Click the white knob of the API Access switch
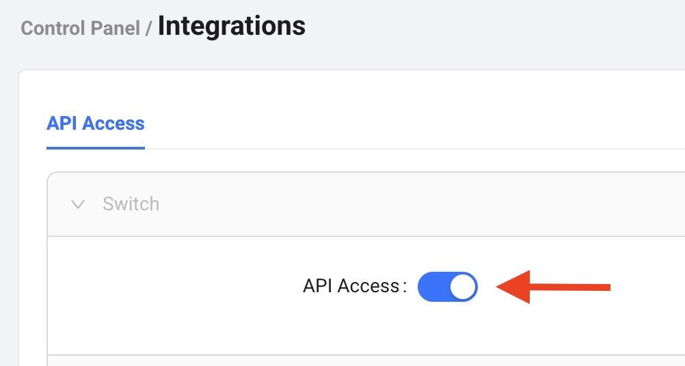Image resolution: width=685 pixels, height=366 pixels. tap(463, 287)
